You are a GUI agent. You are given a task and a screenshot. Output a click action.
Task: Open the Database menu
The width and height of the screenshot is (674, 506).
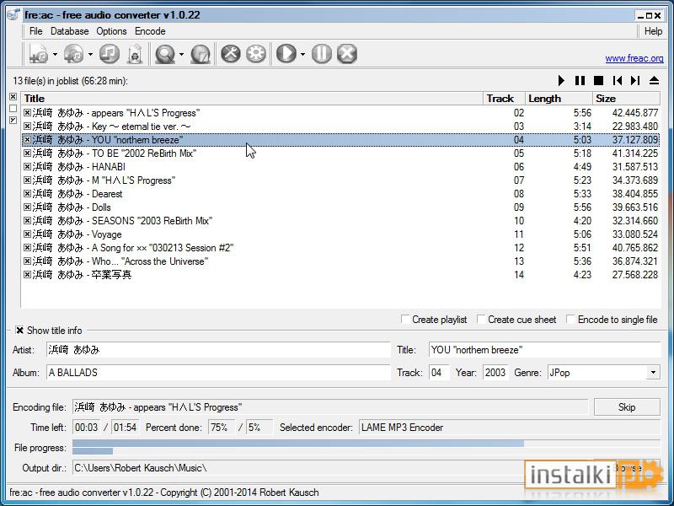tap(70, 31)
